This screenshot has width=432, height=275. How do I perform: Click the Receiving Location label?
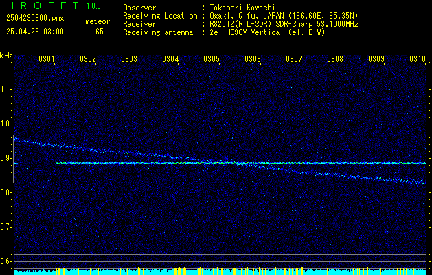160,16
